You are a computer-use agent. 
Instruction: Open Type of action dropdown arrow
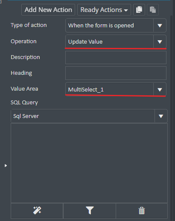(160, 26)
